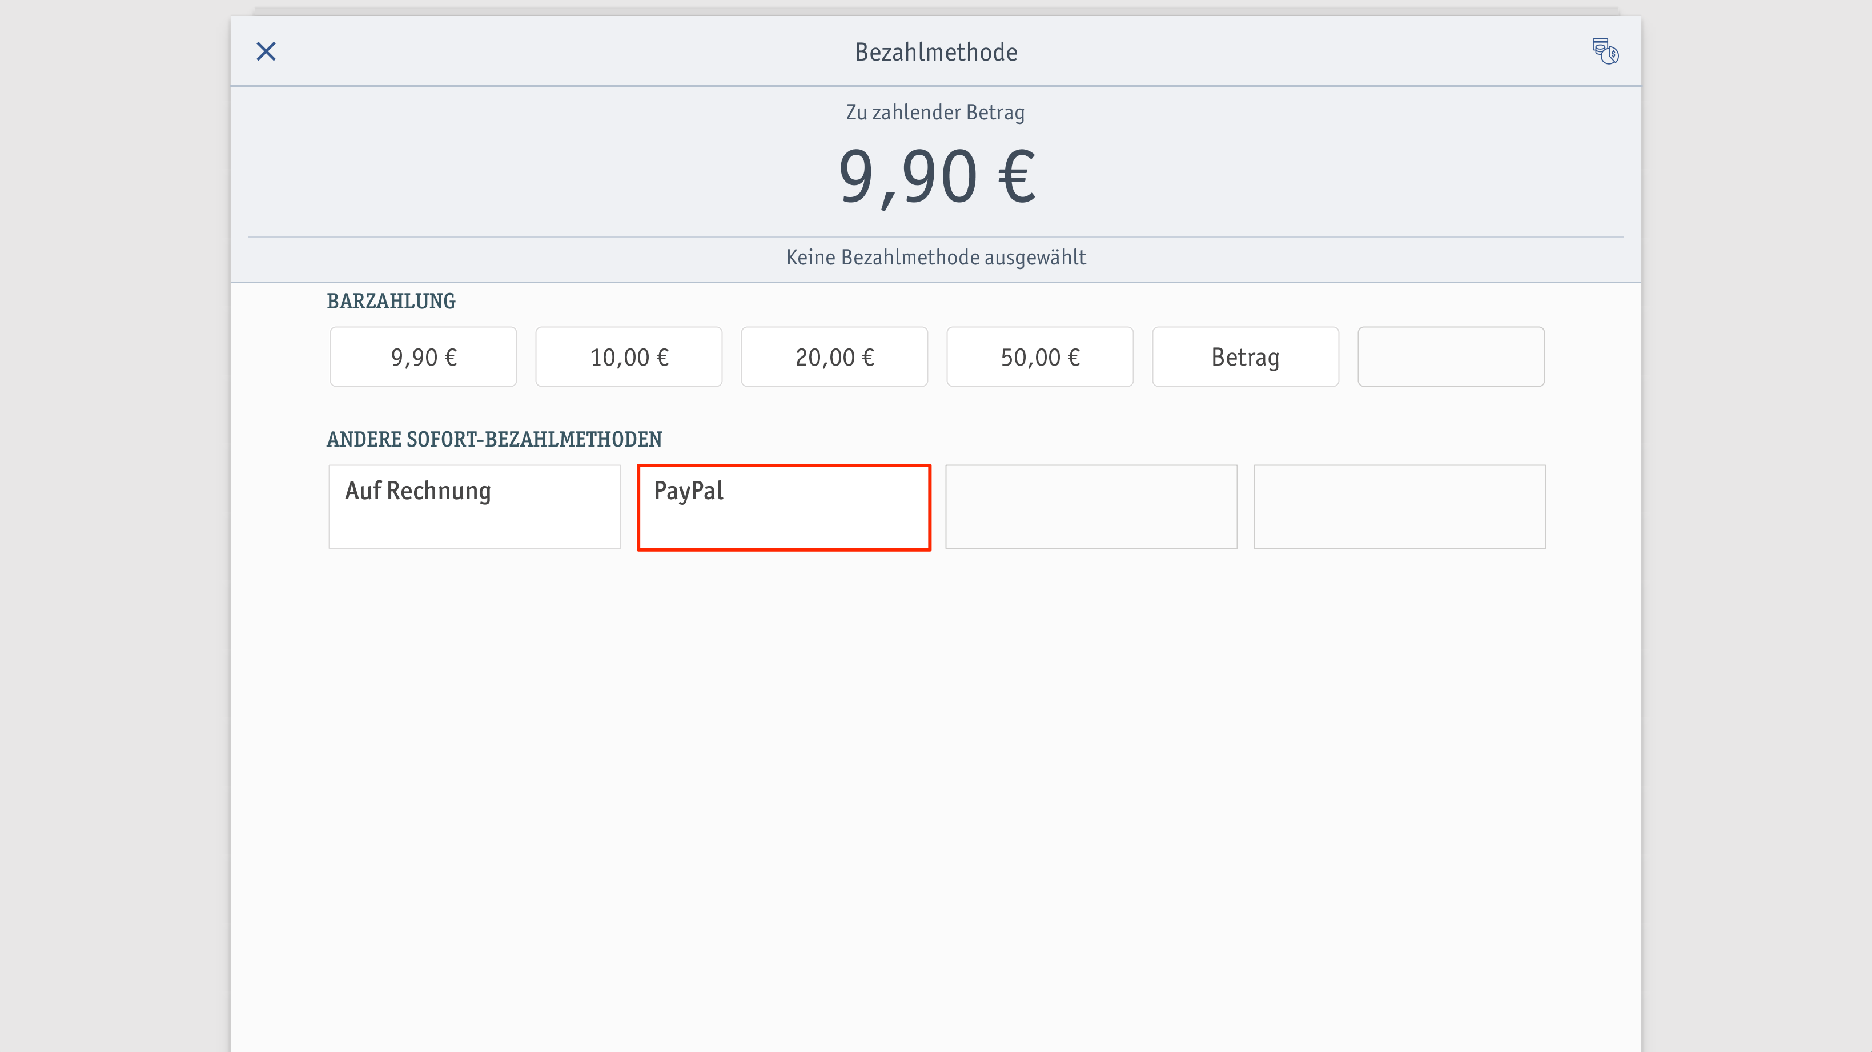Click the ANDERE SOFORT-BEZAHLMETHODEN heading

tap(494, 440)
